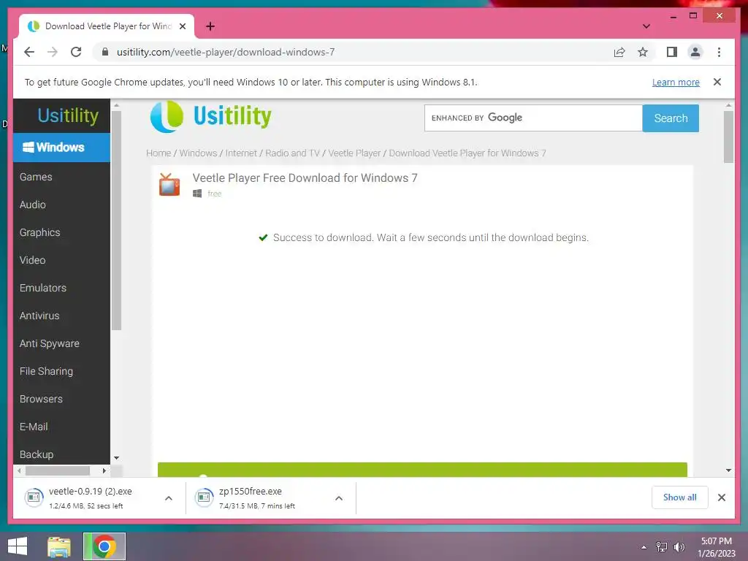Go to Windows breadcrumb link

click(x=198, y=153)
